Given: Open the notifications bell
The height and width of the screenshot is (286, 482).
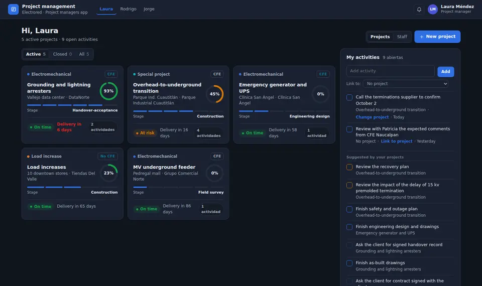Looking at the screenshot, I should (x=419, y=9).
